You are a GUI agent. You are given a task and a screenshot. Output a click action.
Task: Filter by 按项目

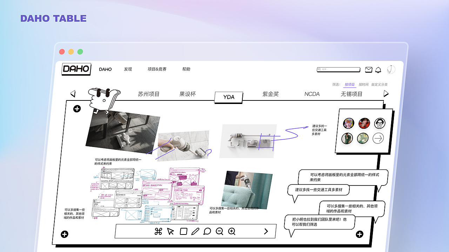point(350,84)
